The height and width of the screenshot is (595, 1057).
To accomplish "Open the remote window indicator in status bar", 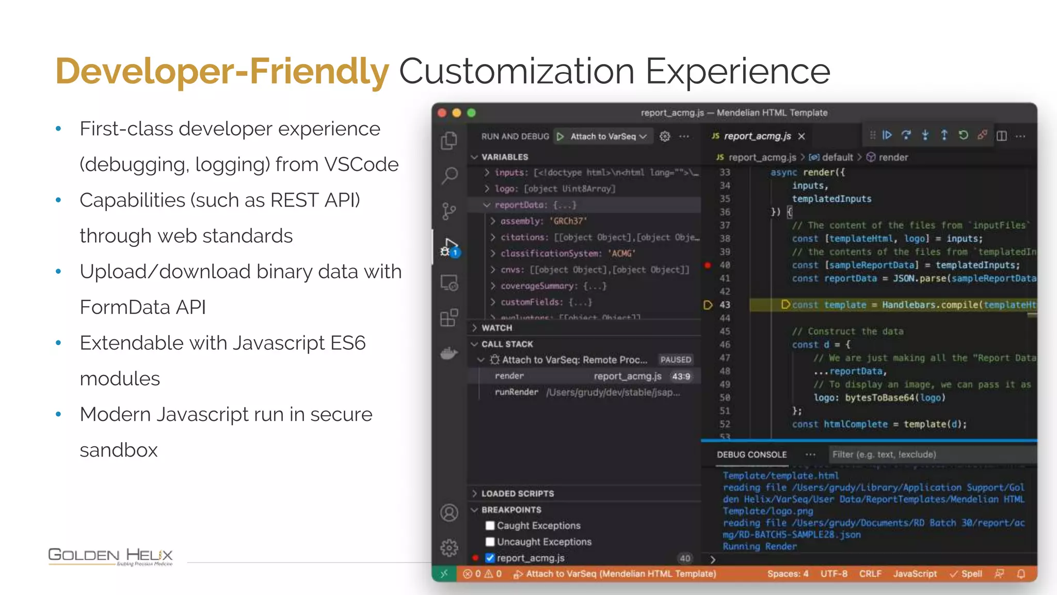I will (x=444, y=574).
